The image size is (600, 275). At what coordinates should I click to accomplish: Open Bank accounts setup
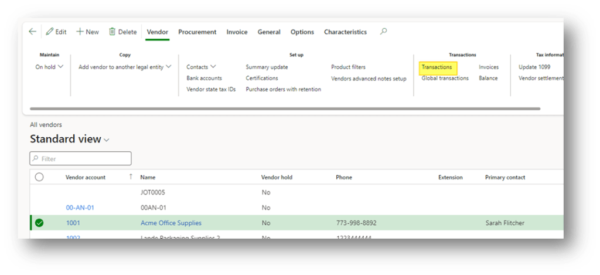click(204, 78)
